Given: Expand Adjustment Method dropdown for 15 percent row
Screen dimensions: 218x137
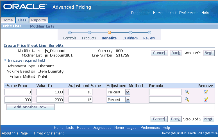Looking at the screenshot, I should pos(128,100).
